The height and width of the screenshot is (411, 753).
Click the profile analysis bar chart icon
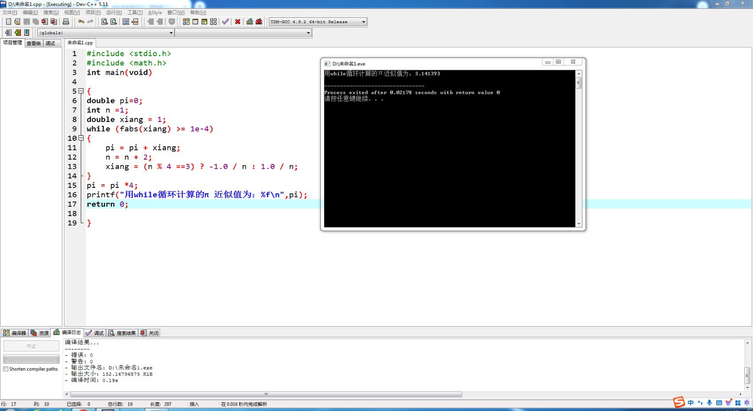[x=250, y=22]
